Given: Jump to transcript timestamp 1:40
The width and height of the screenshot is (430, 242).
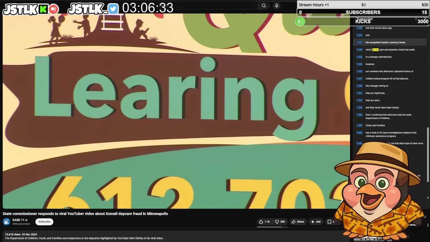Looking at the screenshot, I should tap(359, 50).
